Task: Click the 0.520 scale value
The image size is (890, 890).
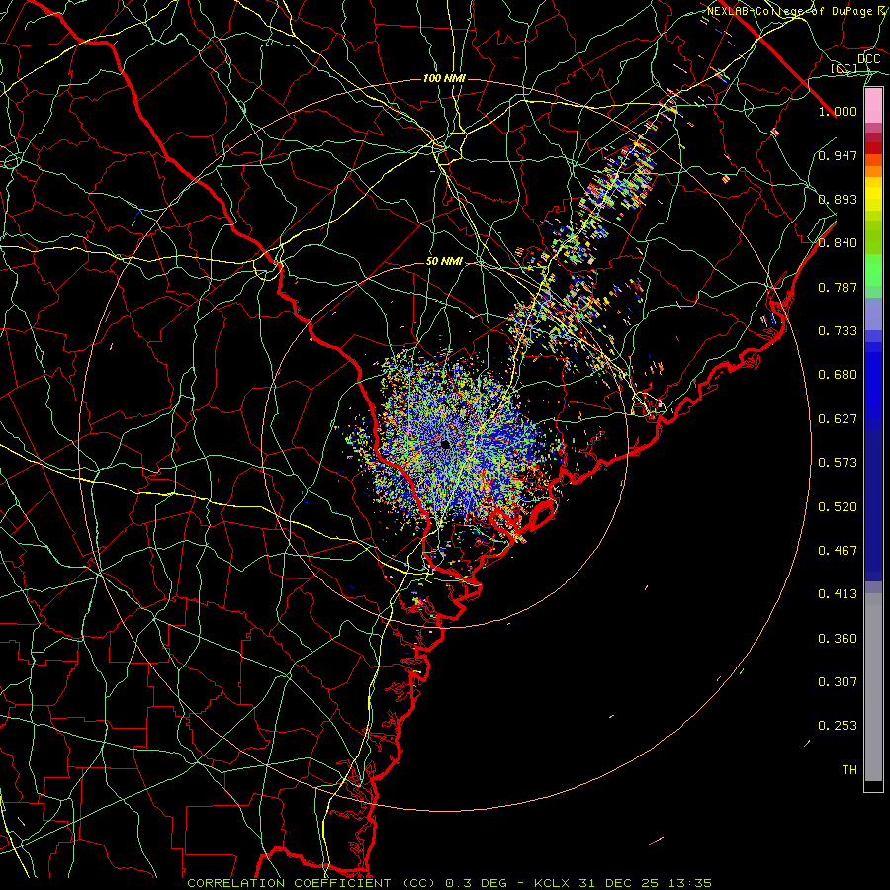Action: tap(838, 506)
